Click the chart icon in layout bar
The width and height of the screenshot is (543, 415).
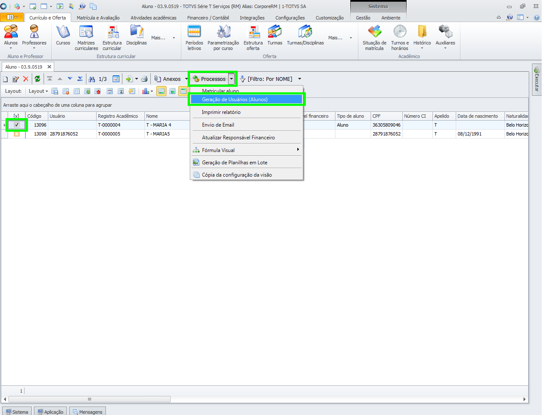146,91
